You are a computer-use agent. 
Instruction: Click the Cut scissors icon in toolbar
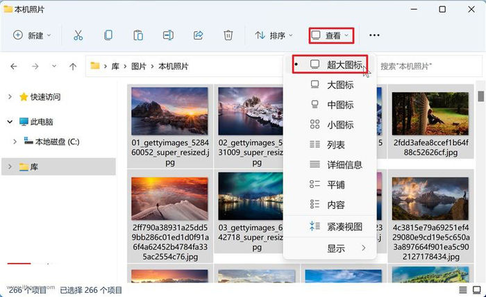click(x=78, y=35)
